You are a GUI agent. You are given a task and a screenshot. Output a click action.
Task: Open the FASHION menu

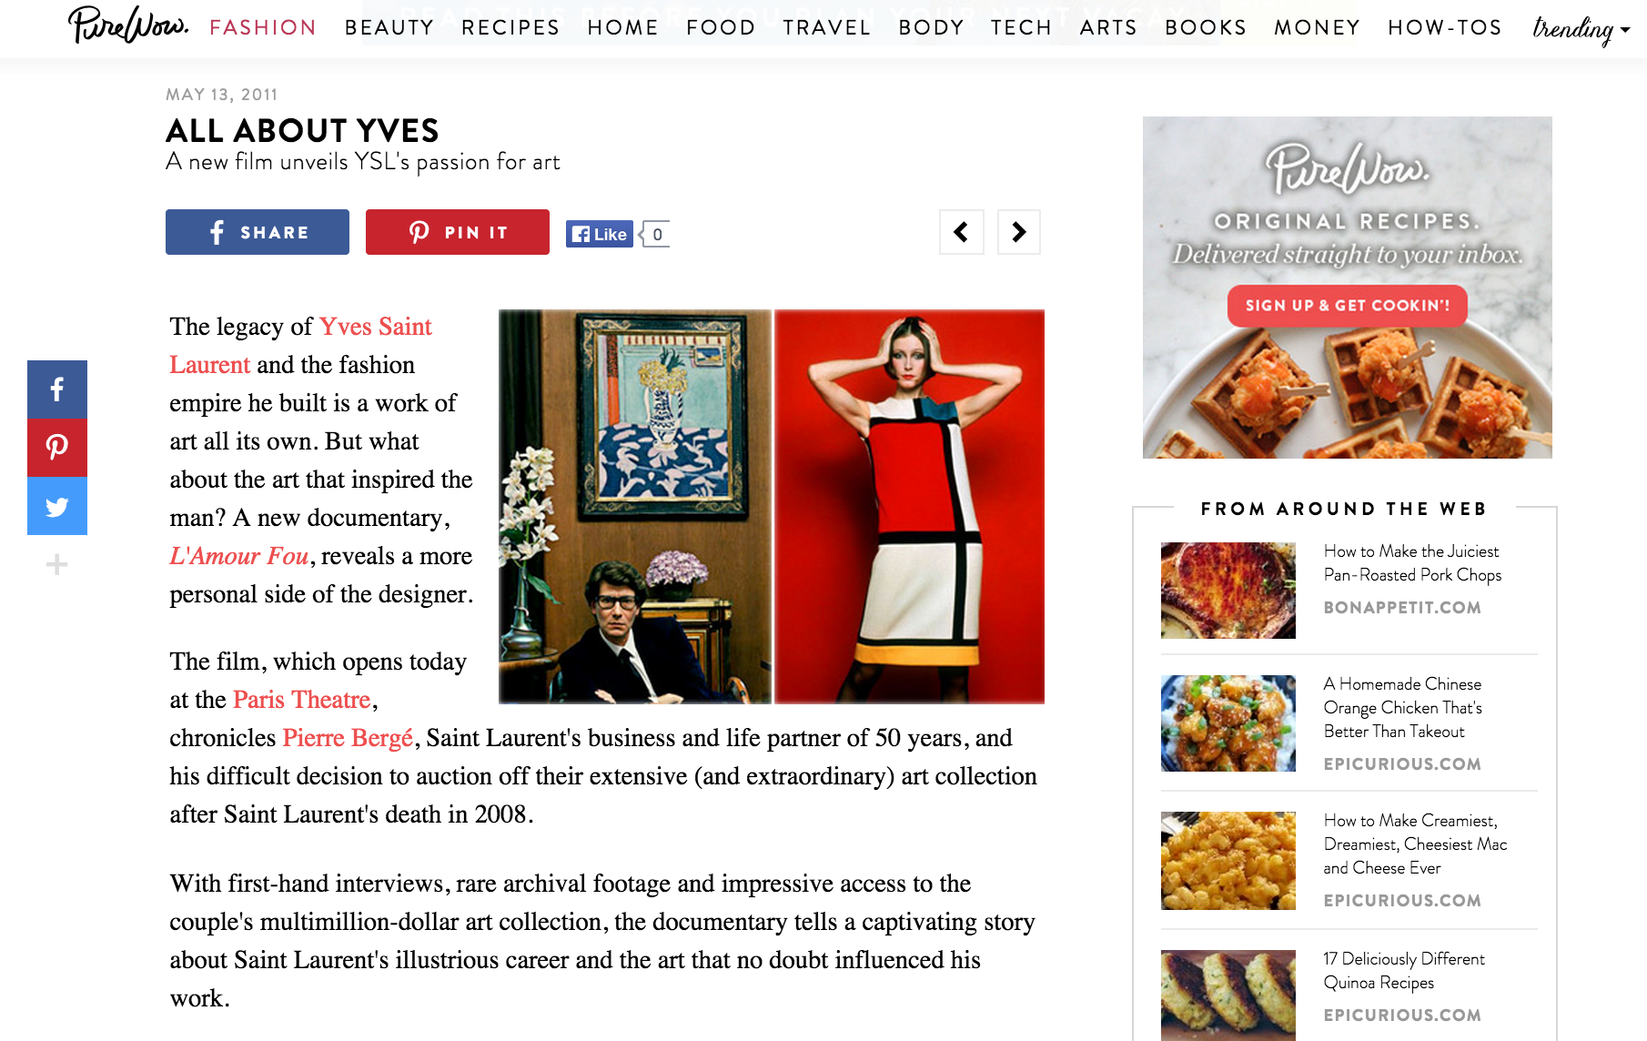point(263,27)
